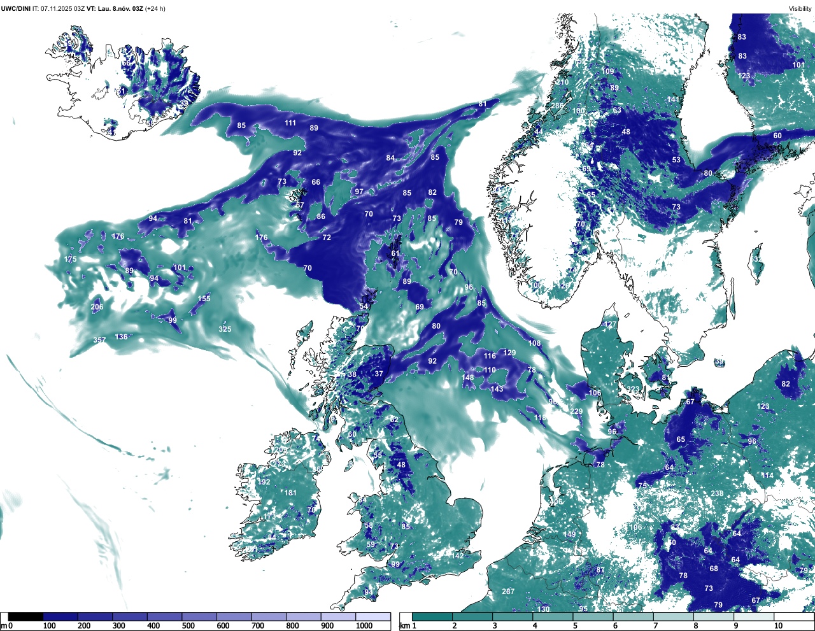
Task: Pick the pale 900–1000 m legend segment
Action: 337,617
